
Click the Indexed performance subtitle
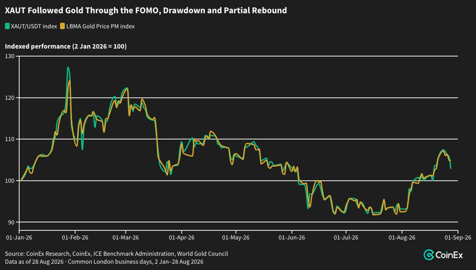point(66,46)
